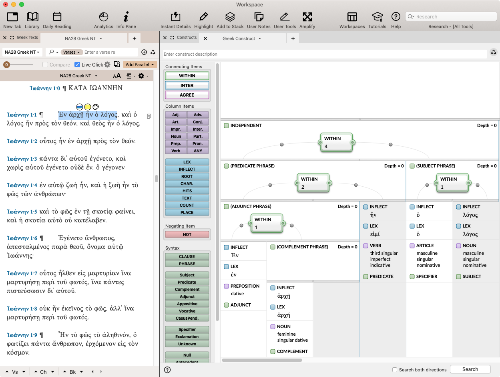Click the construct description input field
The height and width of the screenshot is (377, 500).
click(x=324, y=54)
